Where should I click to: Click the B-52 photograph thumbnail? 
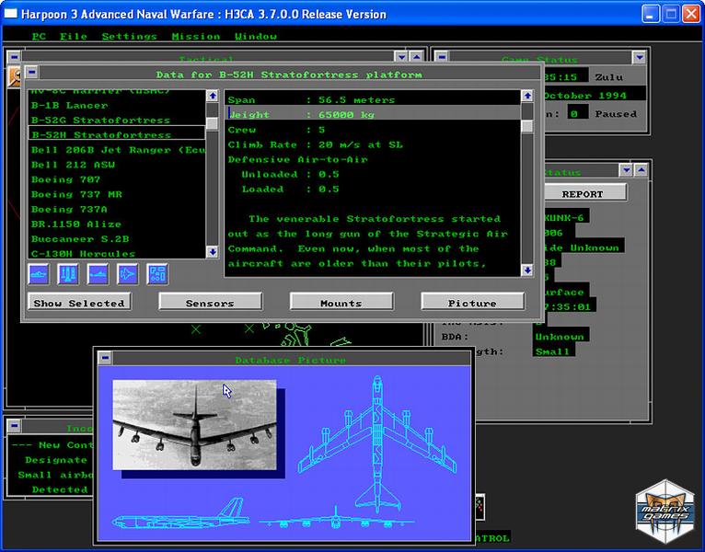194,424
